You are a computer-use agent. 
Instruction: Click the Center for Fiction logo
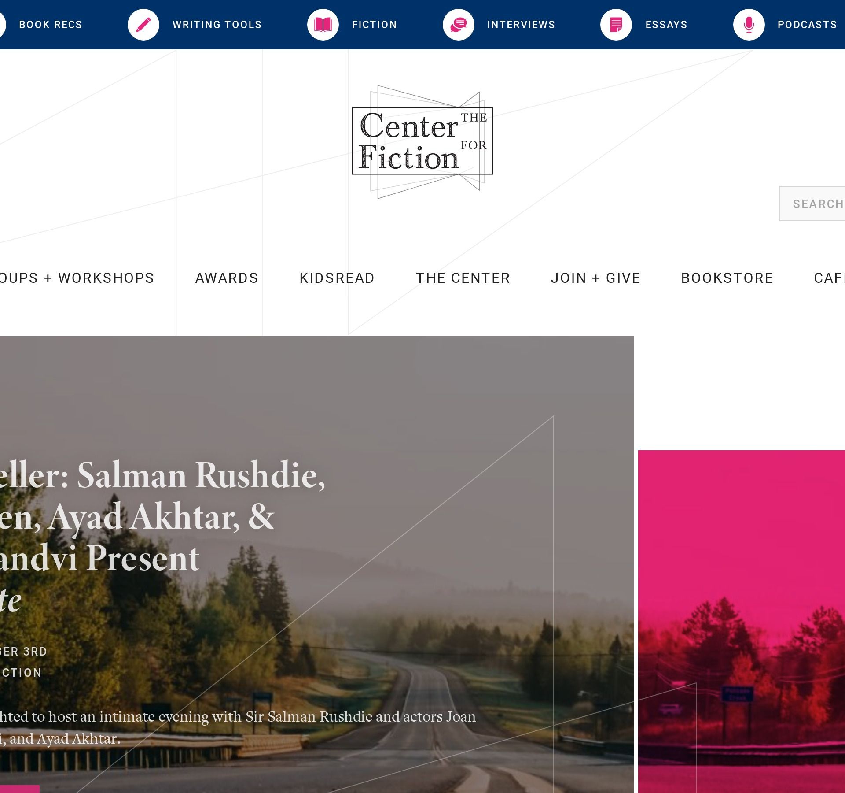pyautogui.click(x=422, y=141)
